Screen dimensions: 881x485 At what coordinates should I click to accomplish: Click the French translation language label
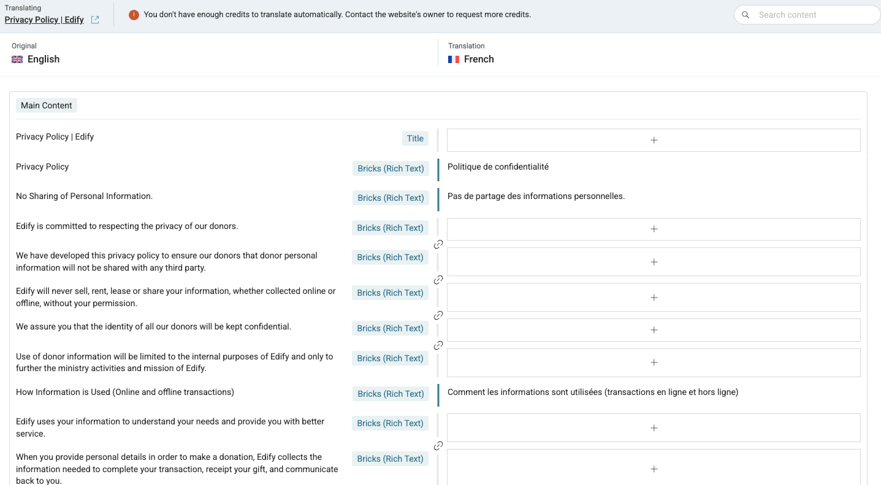pyautogui.click(x=479, y=59)
